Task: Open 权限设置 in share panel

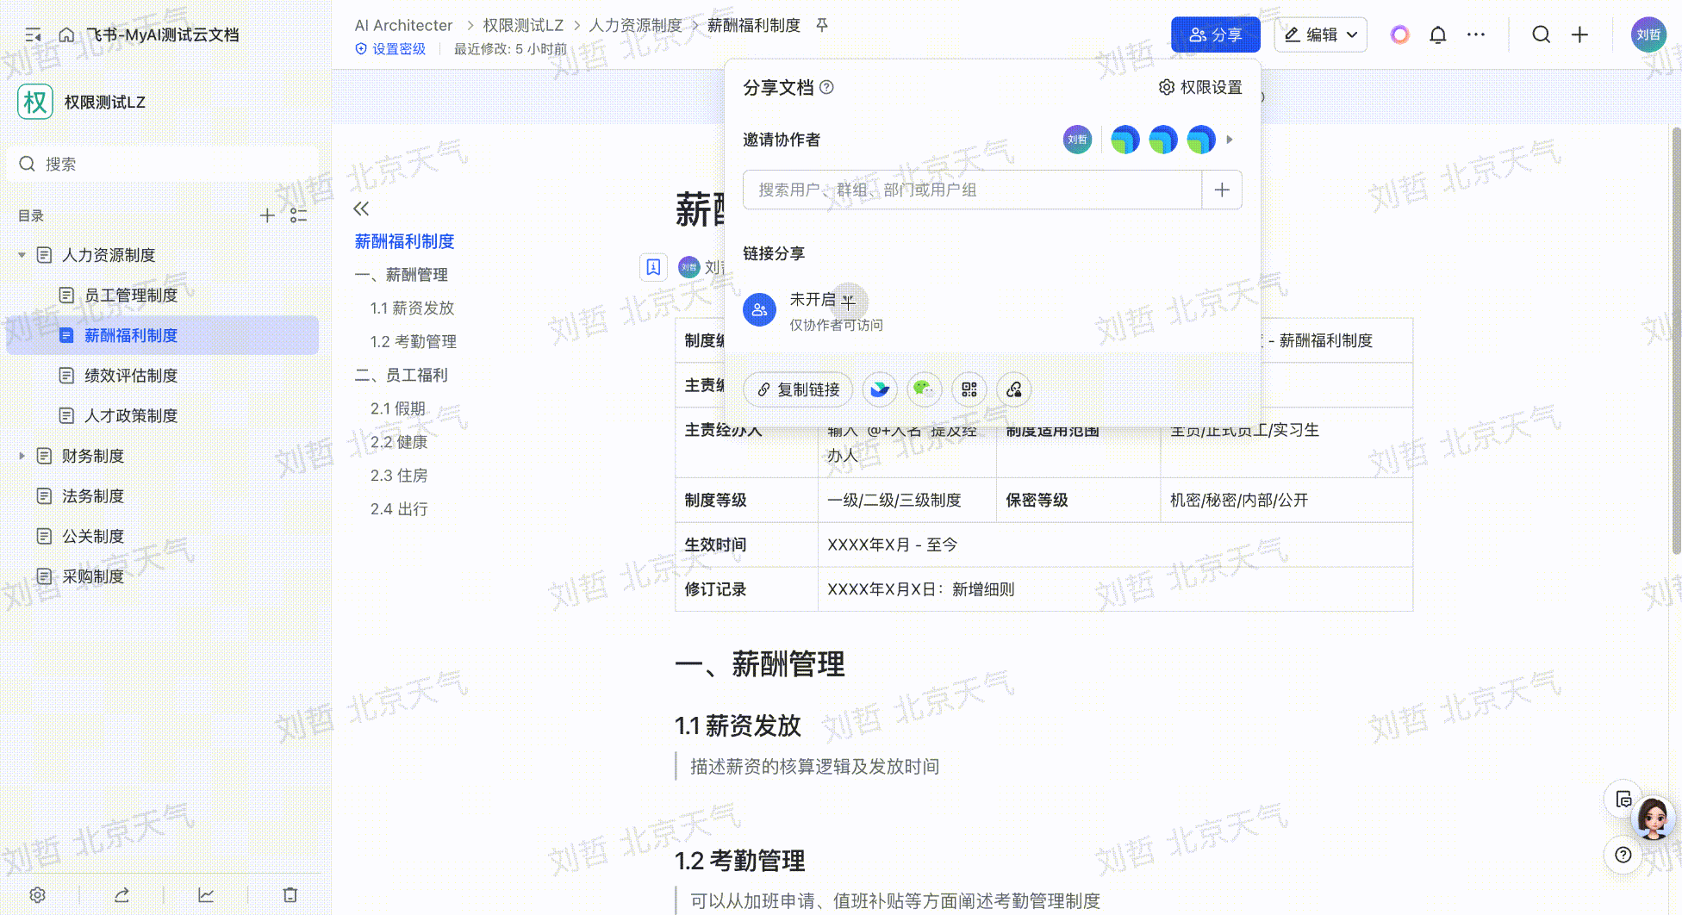Action: click(x=1200, y=87)
